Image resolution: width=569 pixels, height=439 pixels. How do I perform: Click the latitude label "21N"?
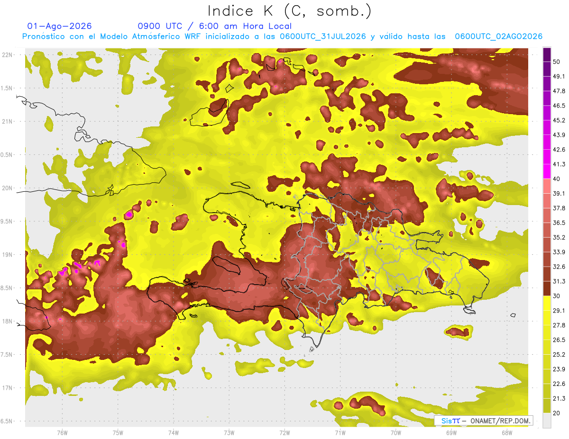pos(8,121)
